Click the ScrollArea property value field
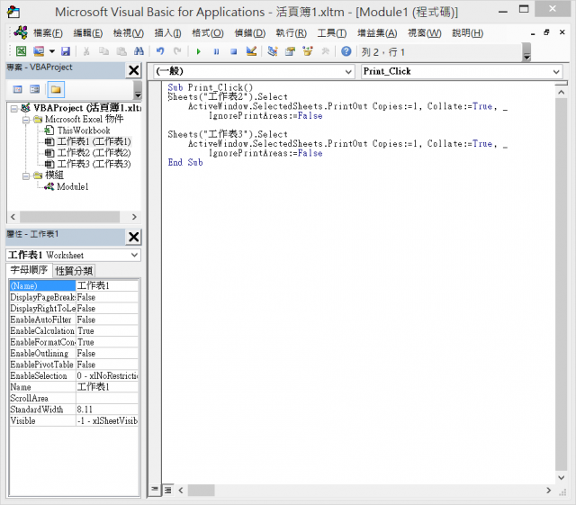 (x=107, y=398)
